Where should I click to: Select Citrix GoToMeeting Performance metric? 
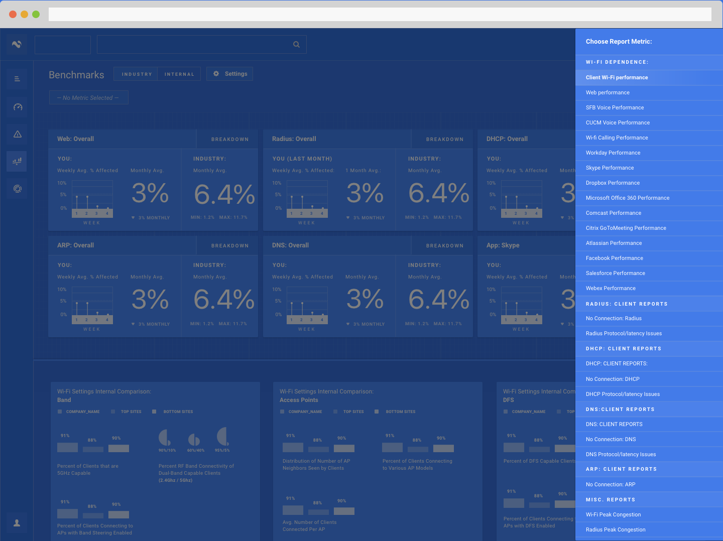tap(649, 228)
